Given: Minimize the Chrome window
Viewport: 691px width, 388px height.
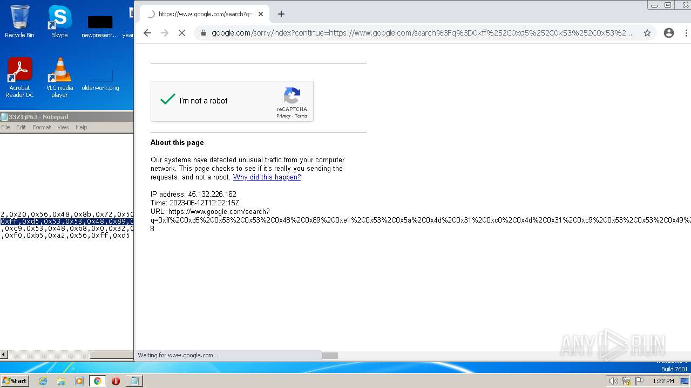Looking at the screenshot, I should [654, 5].
